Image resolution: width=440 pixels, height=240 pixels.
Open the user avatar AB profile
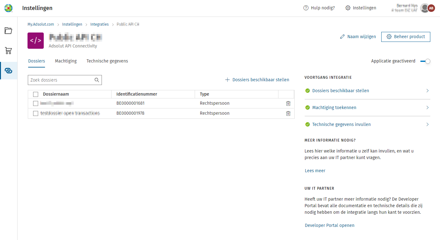(431, 8)
